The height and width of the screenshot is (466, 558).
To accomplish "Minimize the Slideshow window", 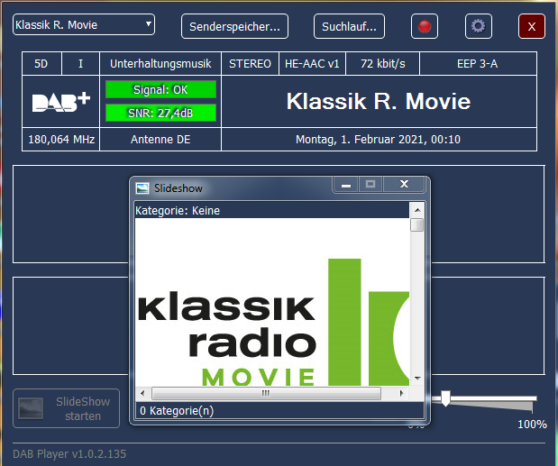I will pos(345,185).
